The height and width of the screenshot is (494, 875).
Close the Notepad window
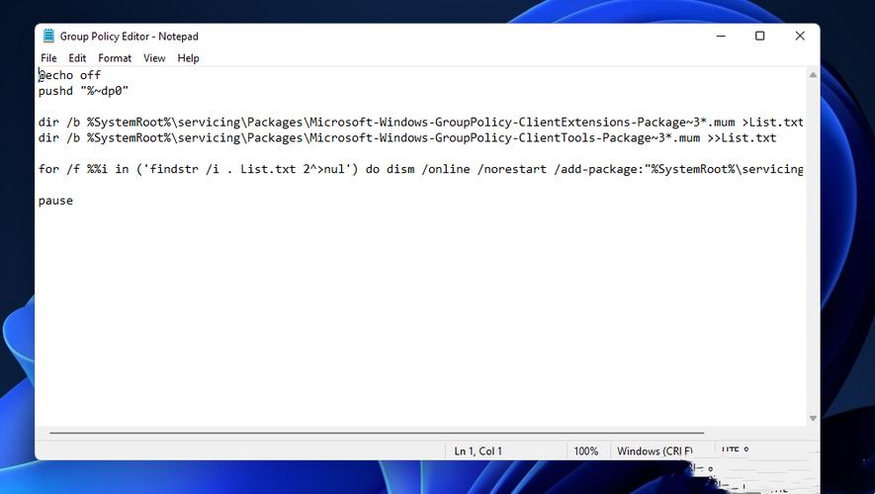click(800, 36)
